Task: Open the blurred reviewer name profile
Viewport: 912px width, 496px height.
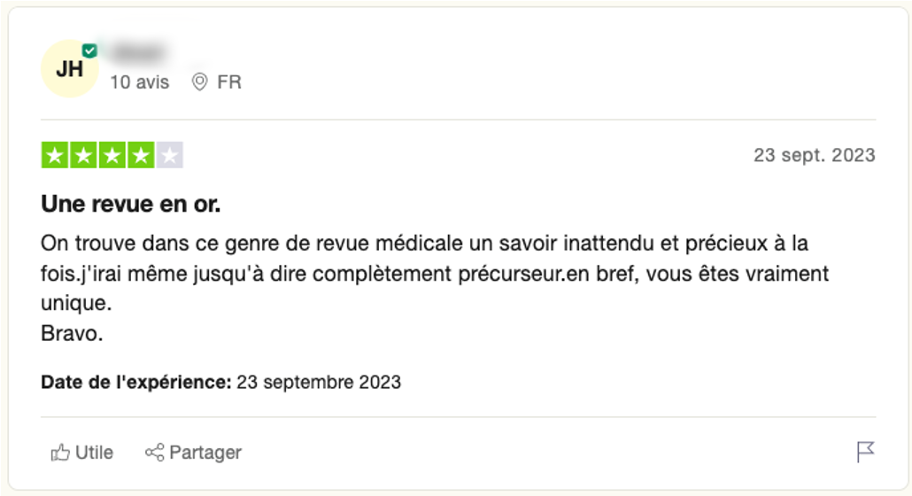Action: 140,52
